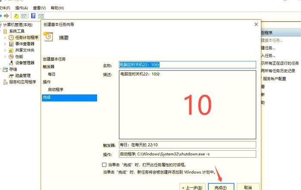Viewport: 301px width, 190px height.
Task: Select the 操作 wizard step in sidebar
Action: coord(47,82)
